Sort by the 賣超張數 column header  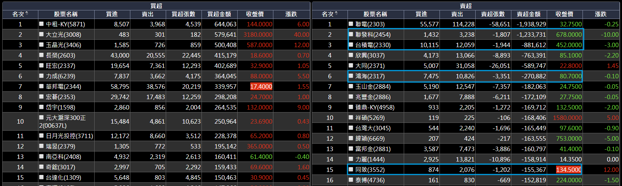point(493,14)
